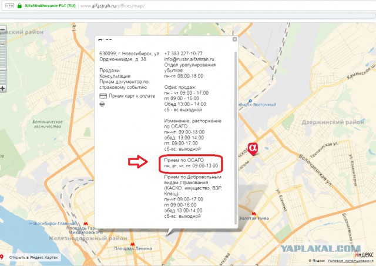Click the address line Орджоникидзе, д. 38
Viewport: 376px width, 266px height.
click(x=123, y=59)
